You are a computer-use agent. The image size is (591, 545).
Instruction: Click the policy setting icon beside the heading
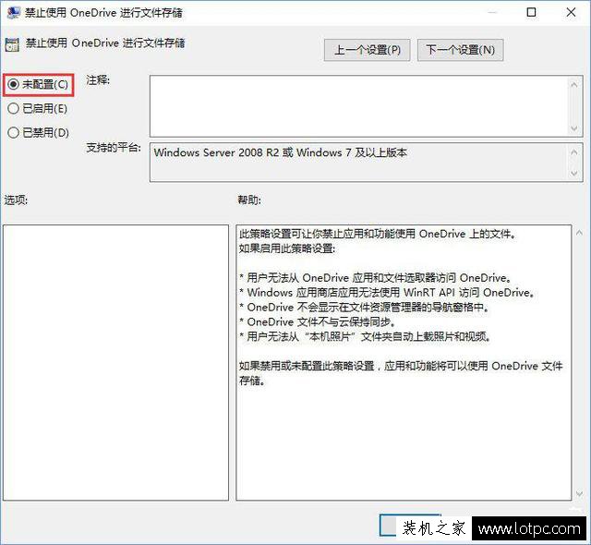12,44
